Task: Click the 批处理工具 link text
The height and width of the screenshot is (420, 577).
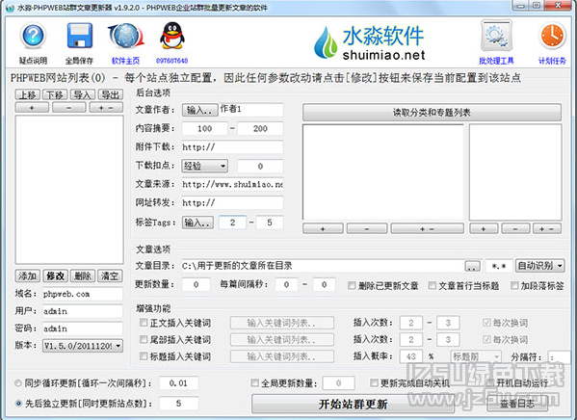Action: 496,61
